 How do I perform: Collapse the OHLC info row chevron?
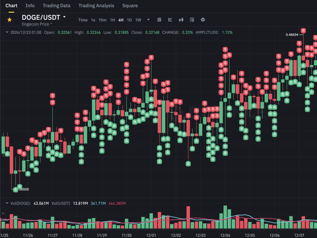click(7, 32)
